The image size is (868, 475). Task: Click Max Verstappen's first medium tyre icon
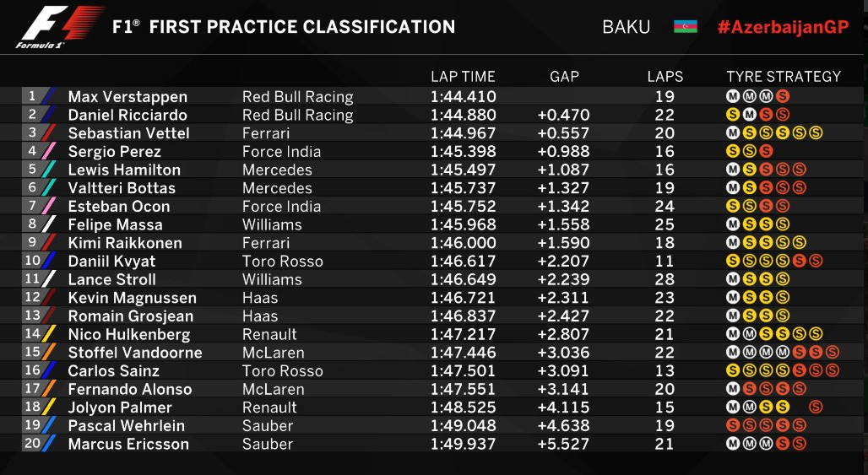click(732, 96)
